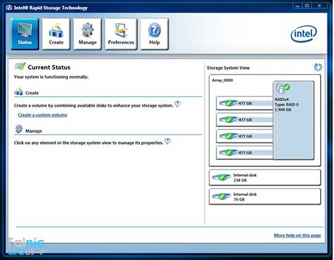Click the Array_0000 label
Screen dimensions: 334x260
(222, 81)
